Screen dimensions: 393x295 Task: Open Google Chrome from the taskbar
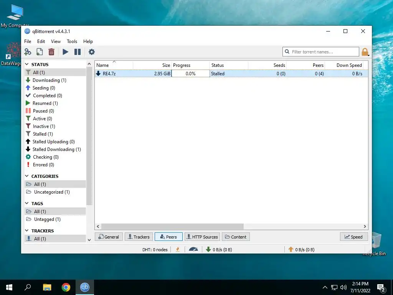tap(66, 287)
